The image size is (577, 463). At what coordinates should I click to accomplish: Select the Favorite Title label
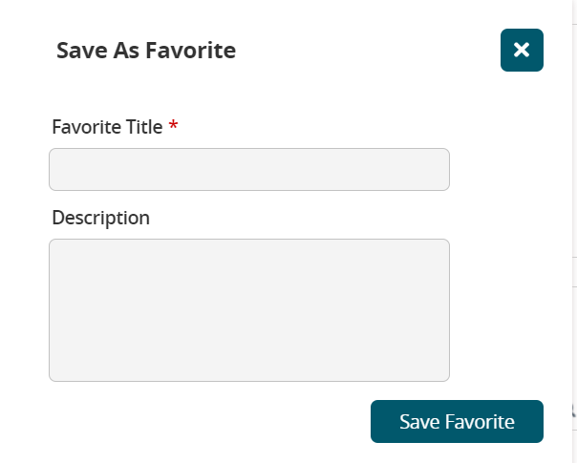pyautogui.click(x=107, y=127)
